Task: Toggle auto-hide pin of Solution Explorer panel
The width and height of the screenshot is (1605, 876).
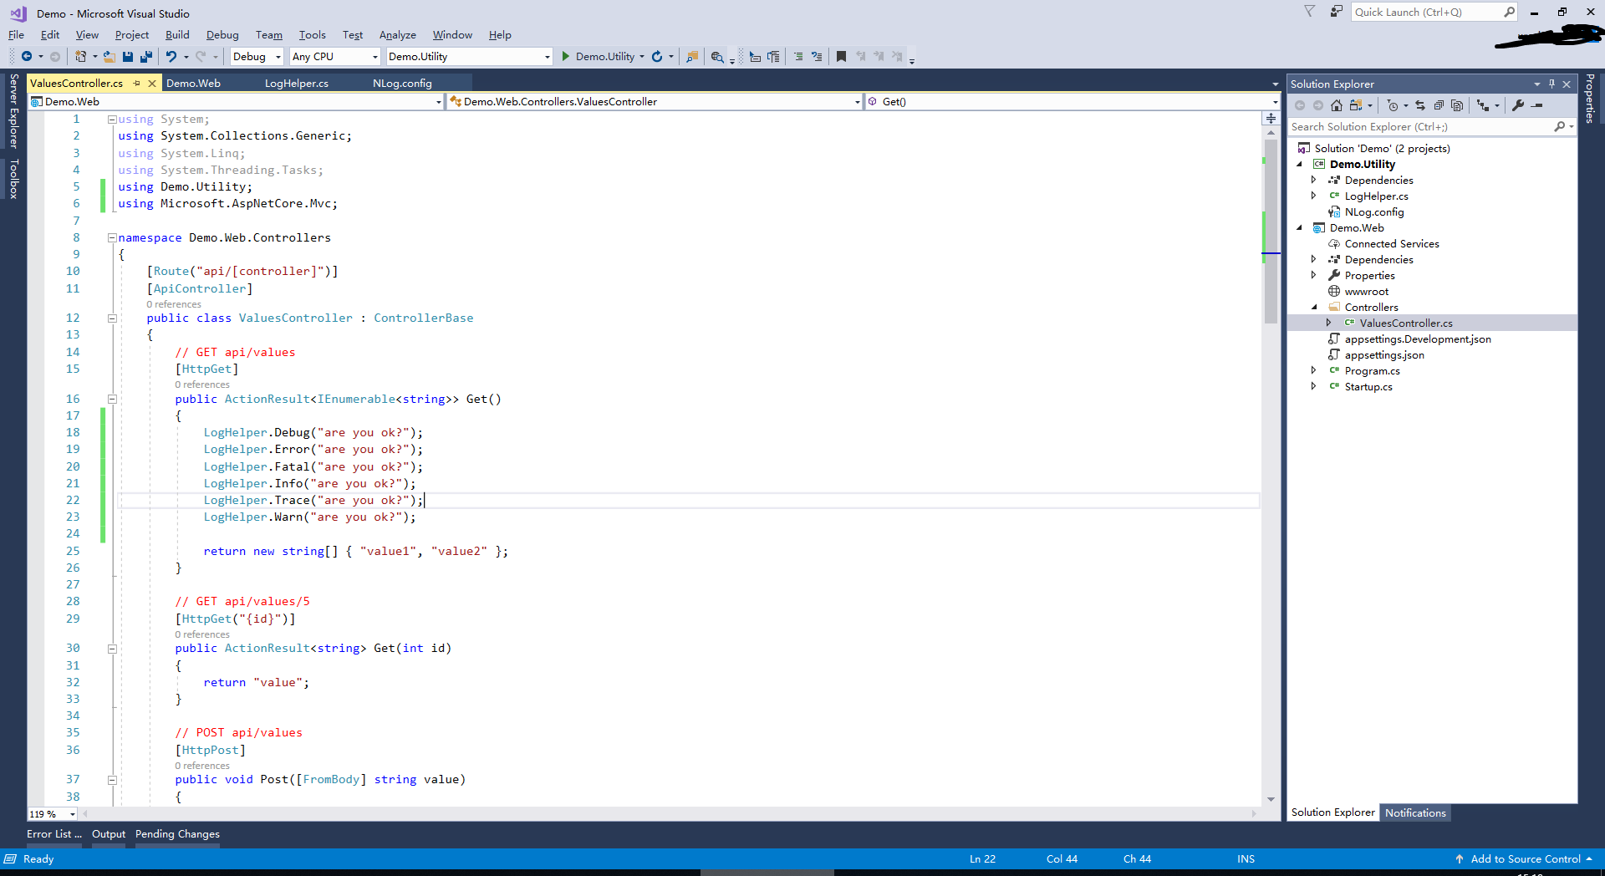Action: click(1551, 84)
